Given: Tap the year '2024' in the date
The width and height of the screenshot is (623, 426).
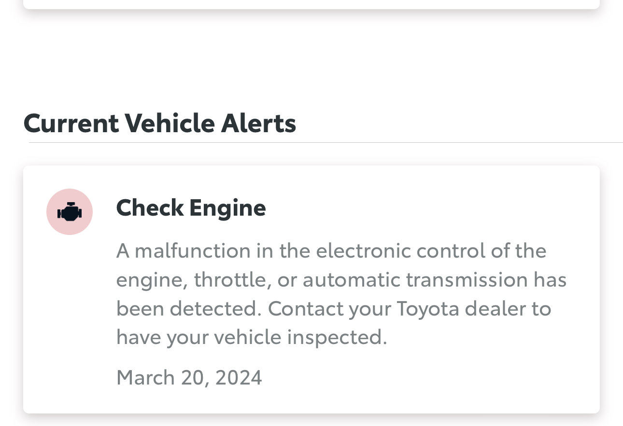Looking at the screenshot, I should [239, 377].
